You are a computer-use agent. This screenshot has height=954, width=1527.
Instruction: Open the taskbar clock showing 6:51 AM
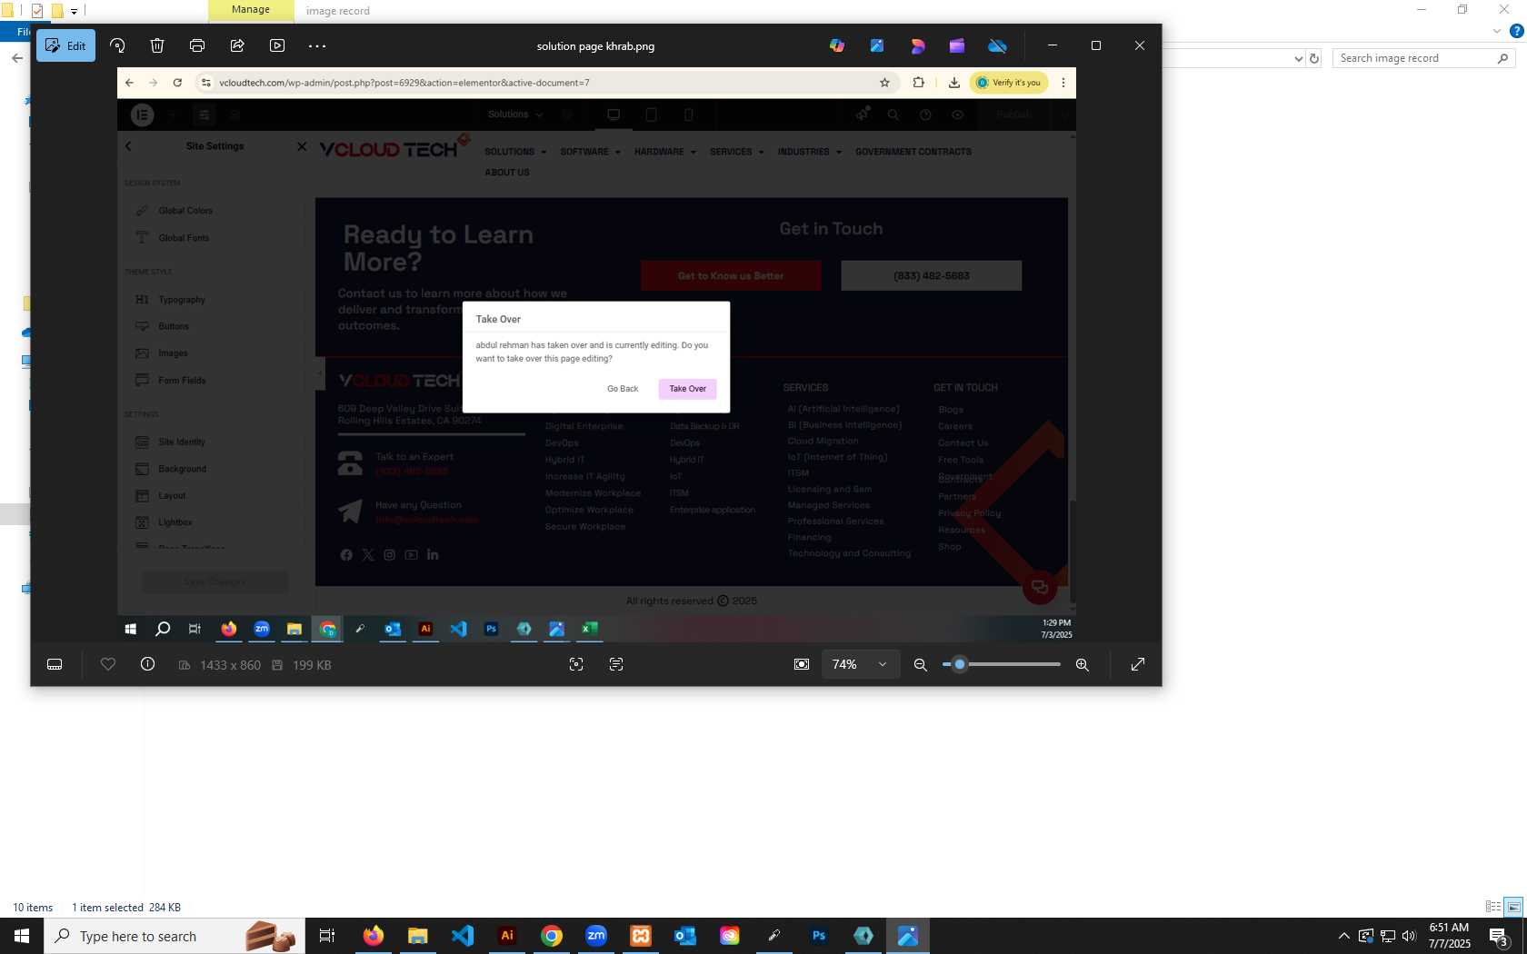pyautogui.click(x=1450, y=936)
